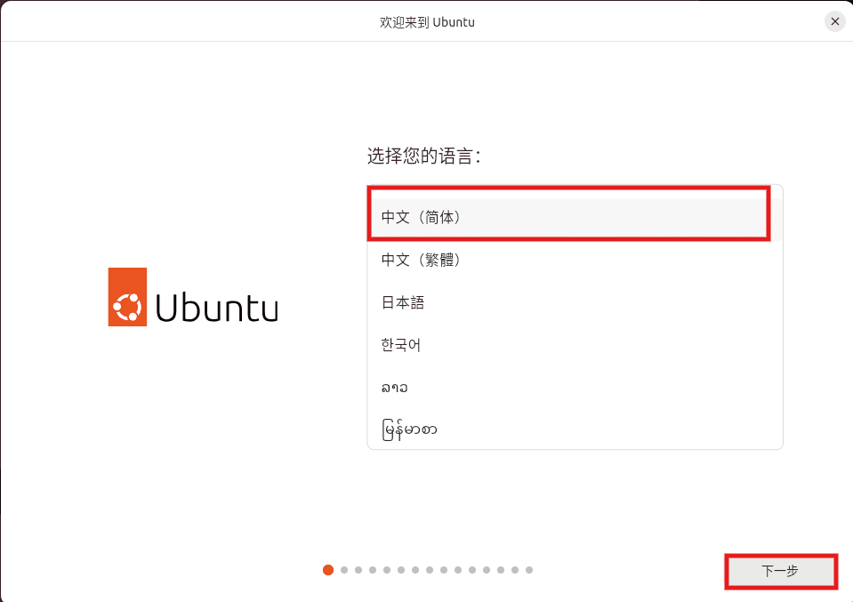Choose 한국어 from the language list
Screen dimensions: 853x602
click(575, 345)
